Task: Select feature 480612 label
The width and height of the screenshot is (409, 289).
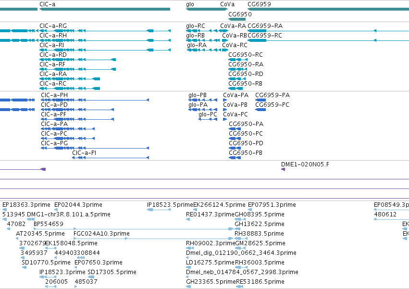Action: (x=385, y=214)
